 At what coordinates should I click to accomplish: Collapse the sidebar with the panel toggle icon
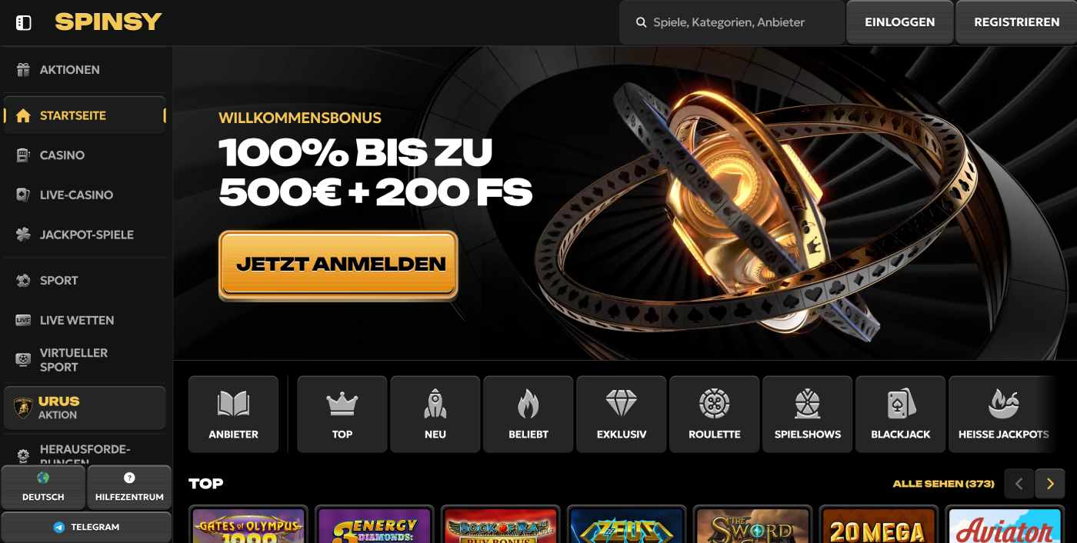[x=24, y=22]
